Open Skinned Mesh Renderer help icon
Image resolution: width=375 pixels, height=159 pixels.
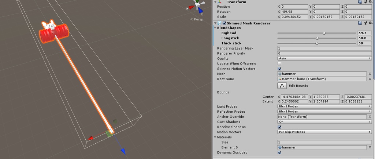pos(360,23)
